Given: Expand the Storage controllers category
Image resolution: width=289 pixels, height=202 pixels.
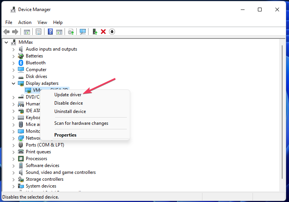Looking at the screenshot, I should pyautogui.click(x=14, y=179).
